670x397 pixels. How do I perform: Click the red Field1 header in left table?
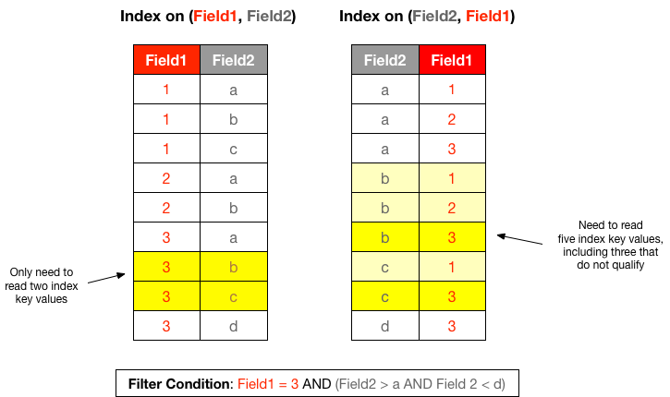click(x=166, y=60)
